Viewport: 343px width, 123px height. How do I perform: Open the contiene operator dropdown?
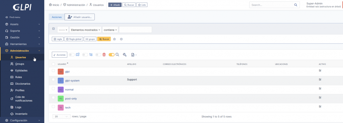[110, 30]
